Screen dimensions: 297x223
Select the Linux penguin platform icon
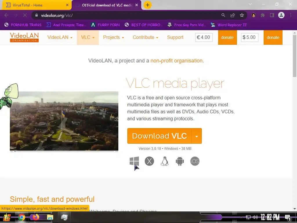point(165,161)
